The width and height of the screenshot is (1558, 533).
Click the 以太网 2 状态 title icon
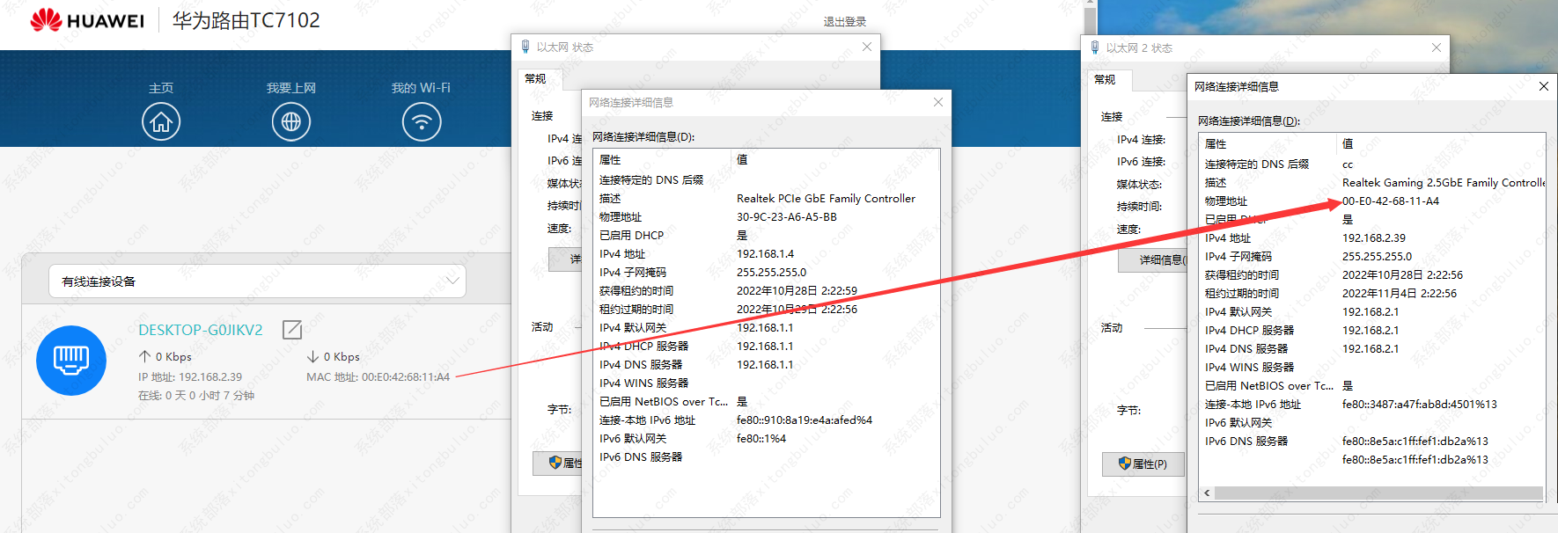click(x=1095, y=47)
